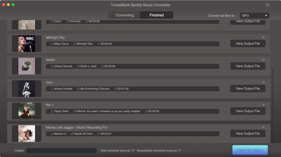This screenshot has width=281, height=157.
Task: View output file for NASA
Action: tap(247, 66)
